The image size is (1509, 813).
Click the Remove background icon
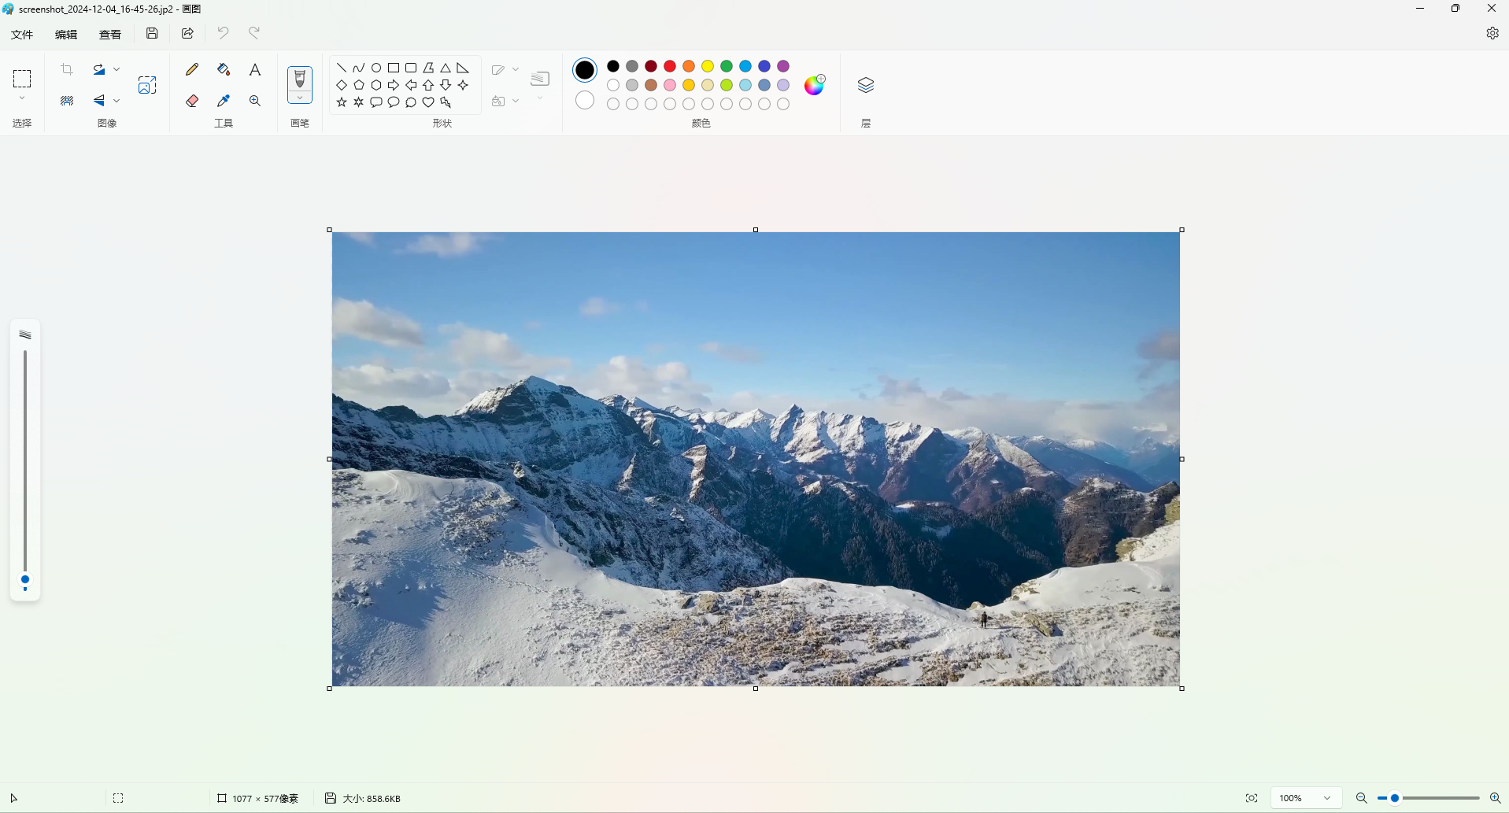click(x=67, y=101)
